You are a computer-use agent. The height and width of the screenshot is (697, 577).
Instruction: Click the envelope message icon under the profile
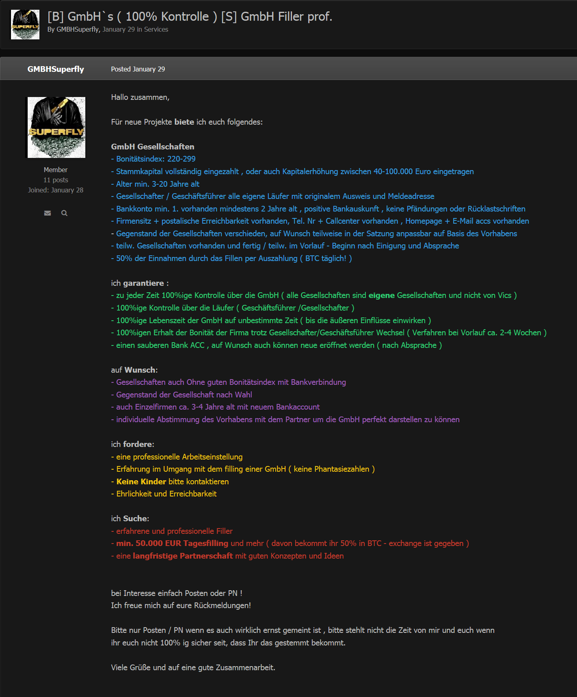point(48,213)
